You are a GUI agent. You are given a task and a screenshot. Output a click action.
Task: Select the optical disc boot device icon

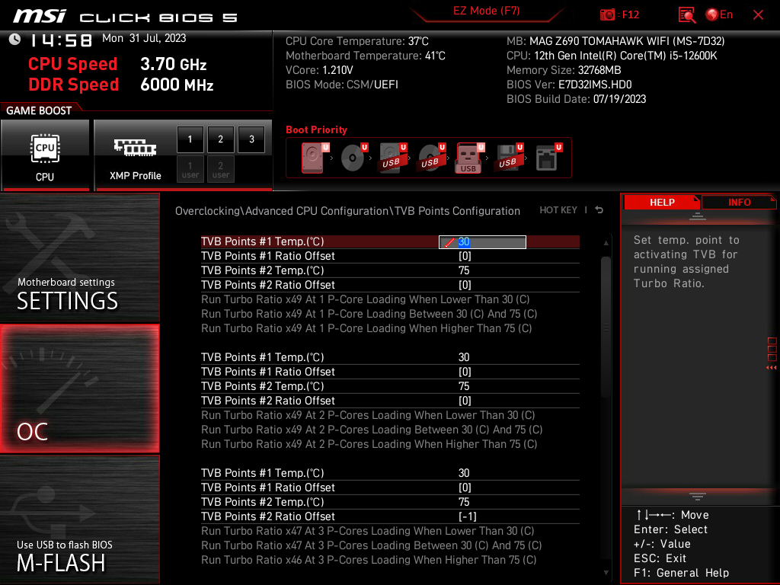pos(353,158)
